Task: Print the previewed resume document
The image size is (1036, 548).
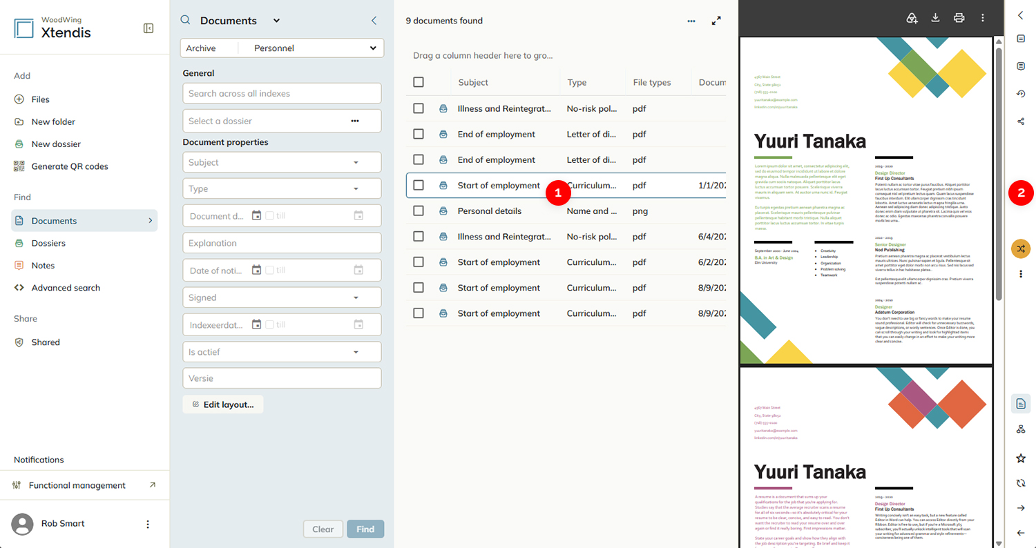Action: (x=959, y=18)
